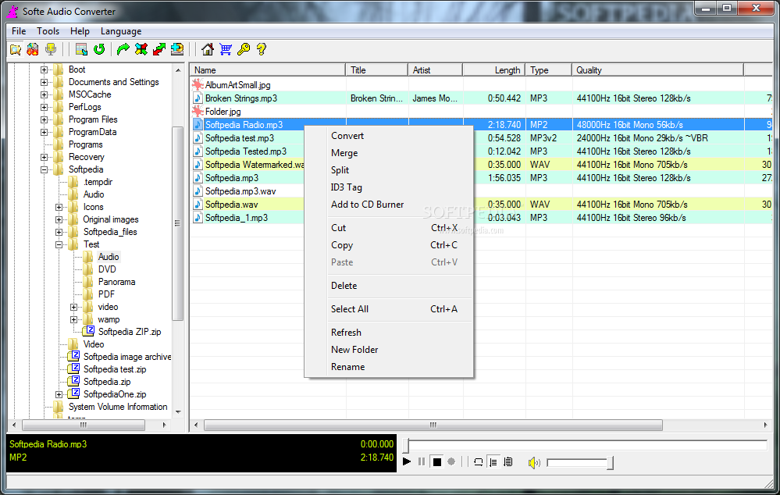The height and width of the screenshot is (495, 780).
Task: Click the folder tree scroll down arrow
Action: 178,412
